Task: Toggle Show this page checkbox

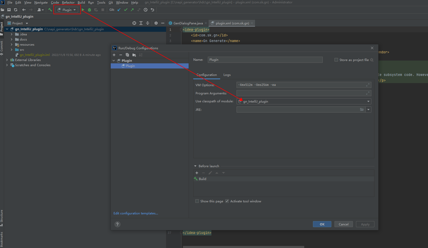Action: coord(197,201)
